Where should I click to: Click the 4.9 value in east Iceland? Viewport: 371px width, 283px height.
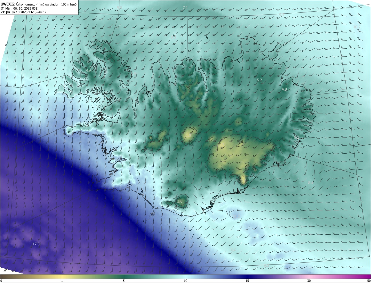point(284,89)
